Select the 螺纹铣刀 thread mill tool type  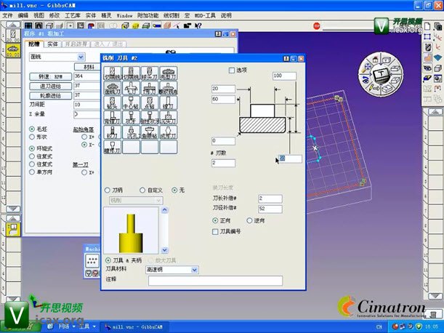pos(169,88)
